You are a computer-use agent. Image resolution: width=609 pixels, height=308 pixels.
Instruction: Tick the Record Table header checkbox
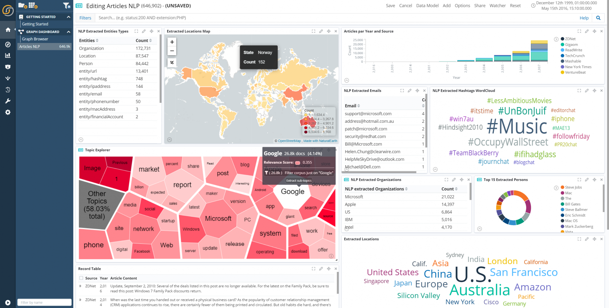pos(81,278)
